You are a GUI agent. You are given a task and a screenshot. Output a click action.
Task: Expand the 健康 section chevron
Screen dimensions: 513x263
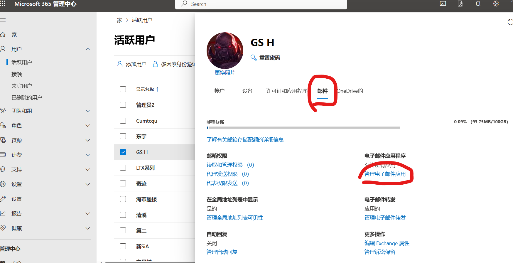pyautogui.click(x=88, y=228)
